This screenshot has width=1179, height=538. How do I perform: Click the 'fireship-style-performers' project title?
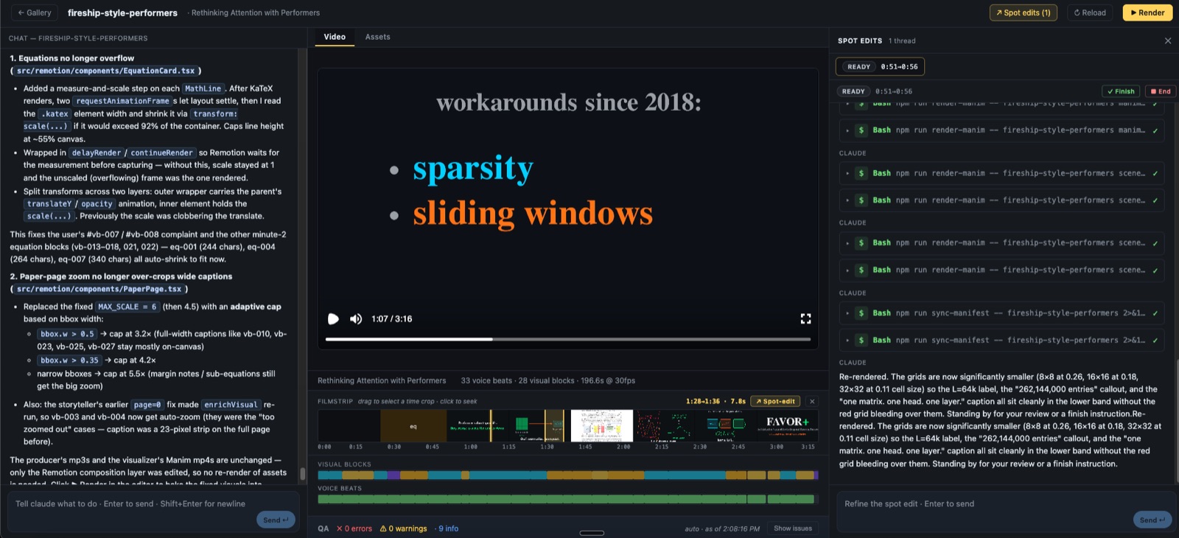click(122, 13)
